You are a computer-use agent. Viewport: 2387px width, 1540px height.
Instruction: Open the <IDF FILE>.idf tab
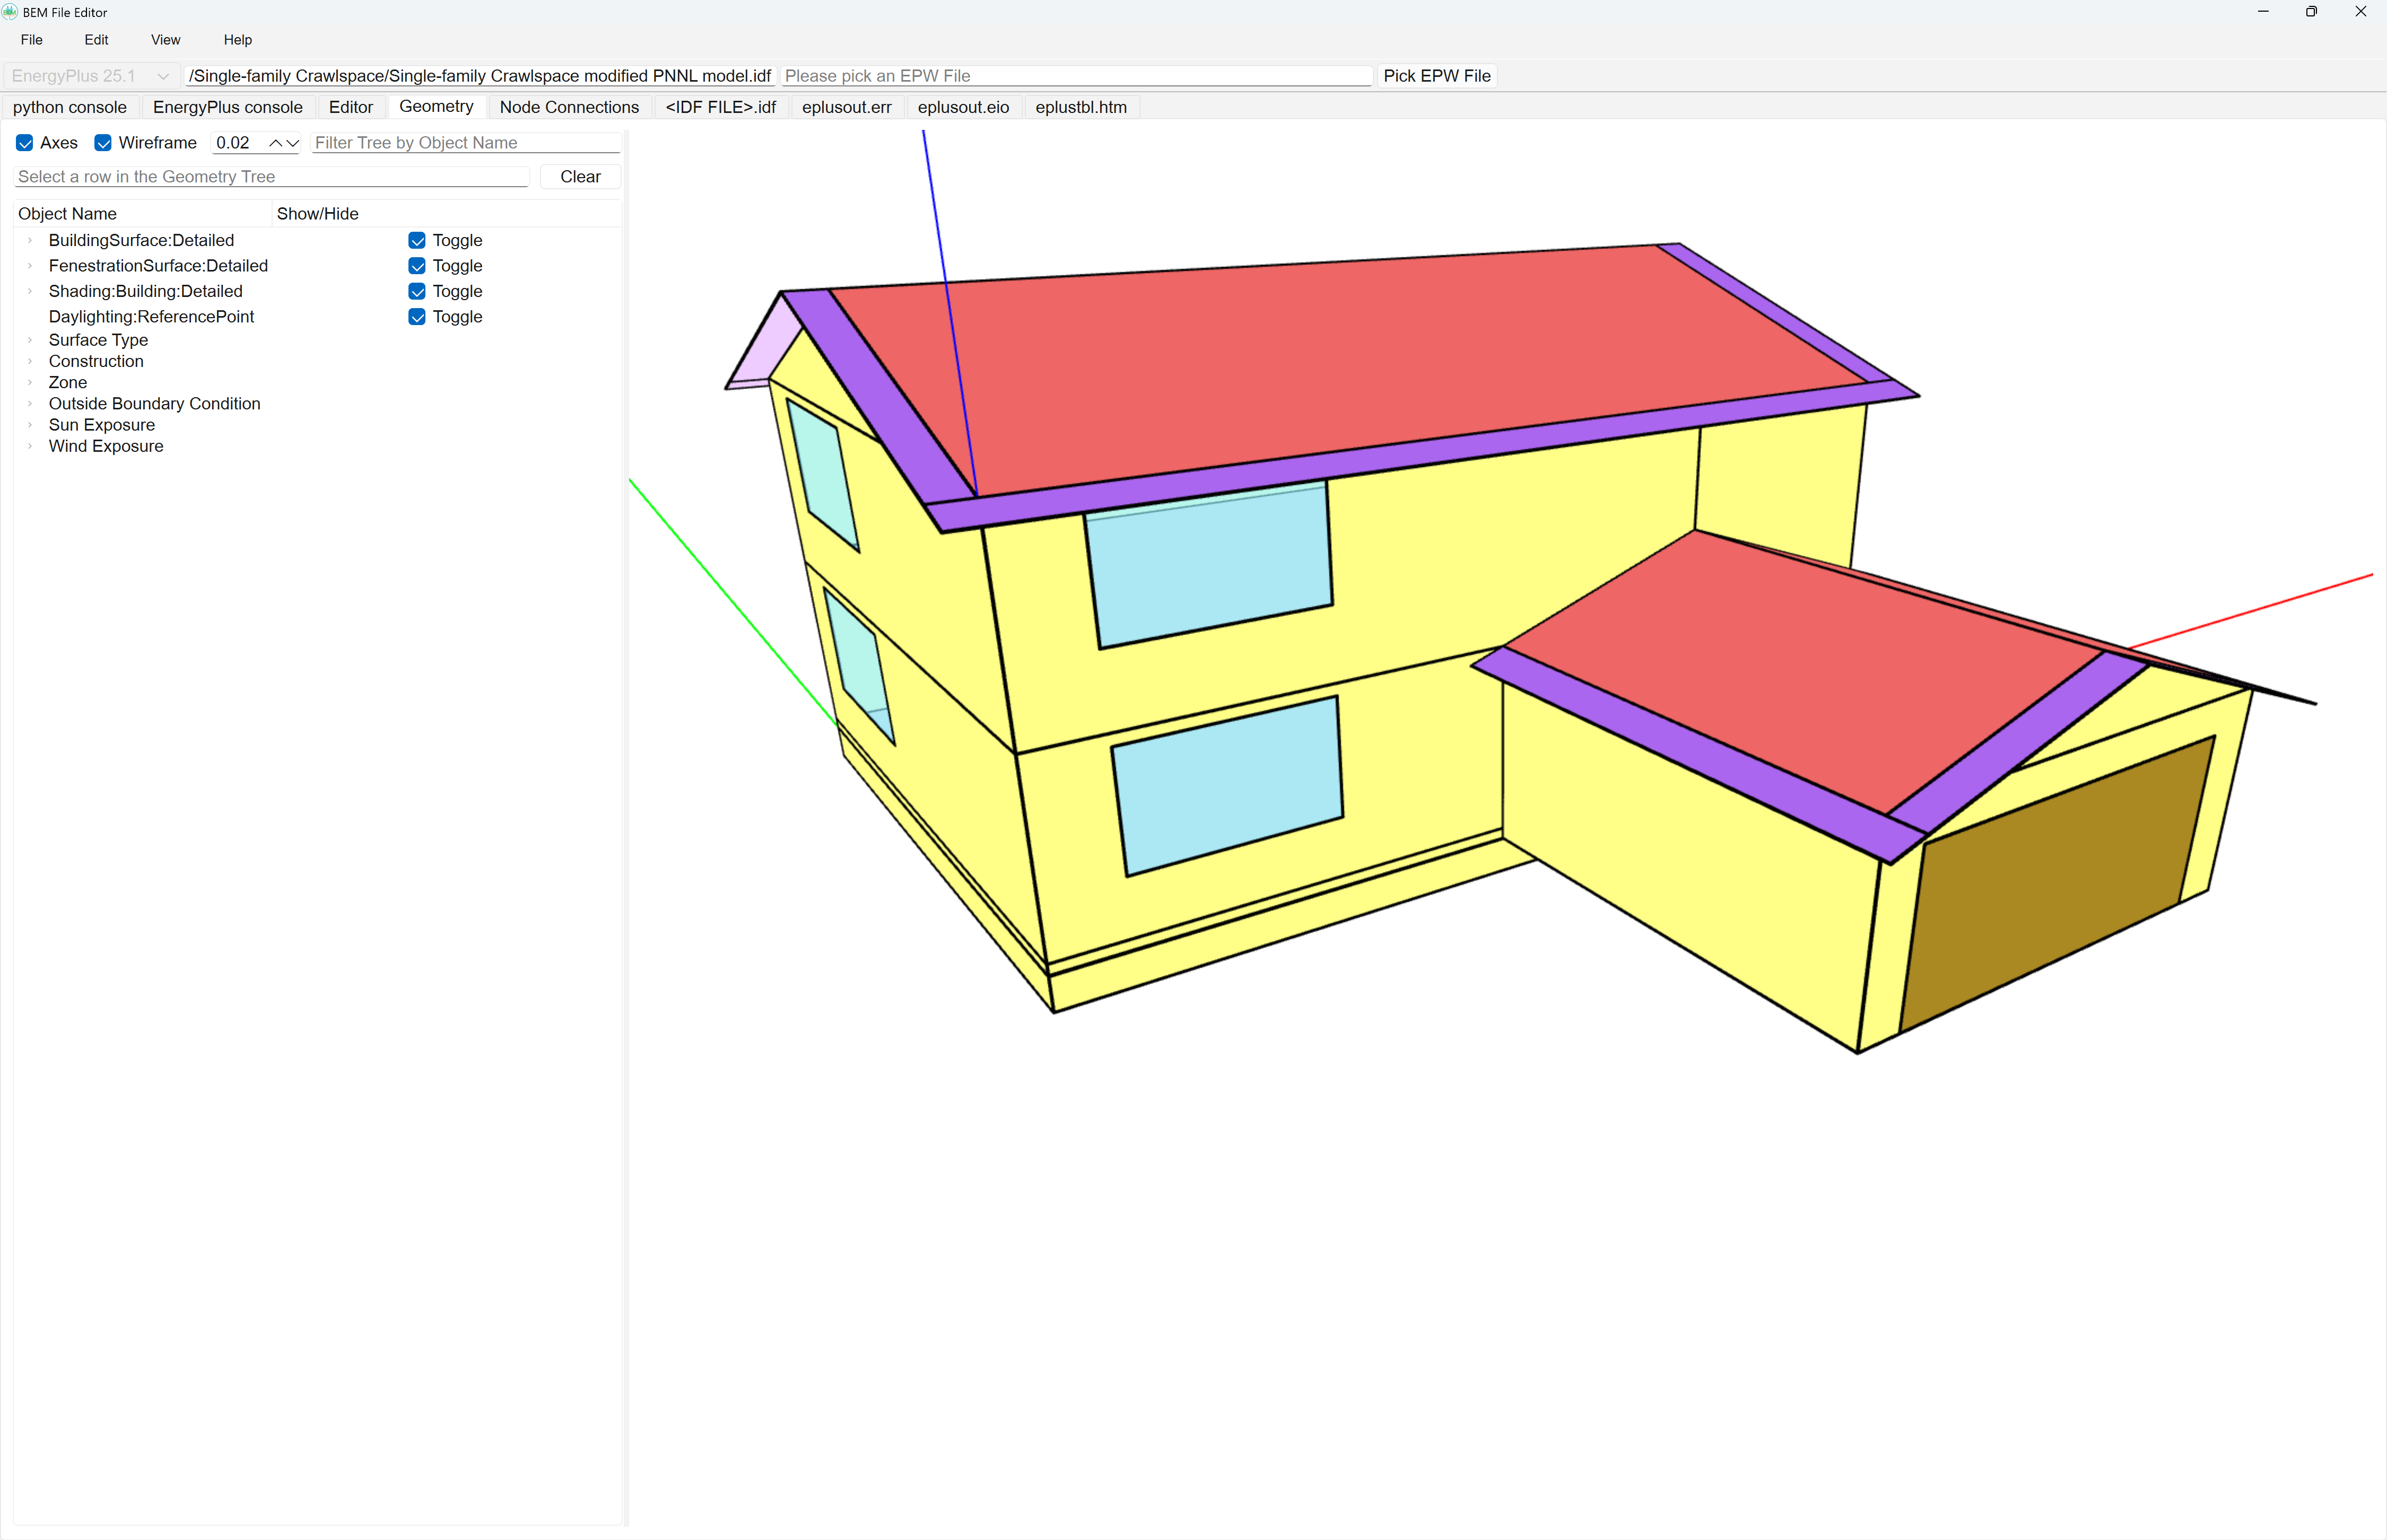pos(721,107)
